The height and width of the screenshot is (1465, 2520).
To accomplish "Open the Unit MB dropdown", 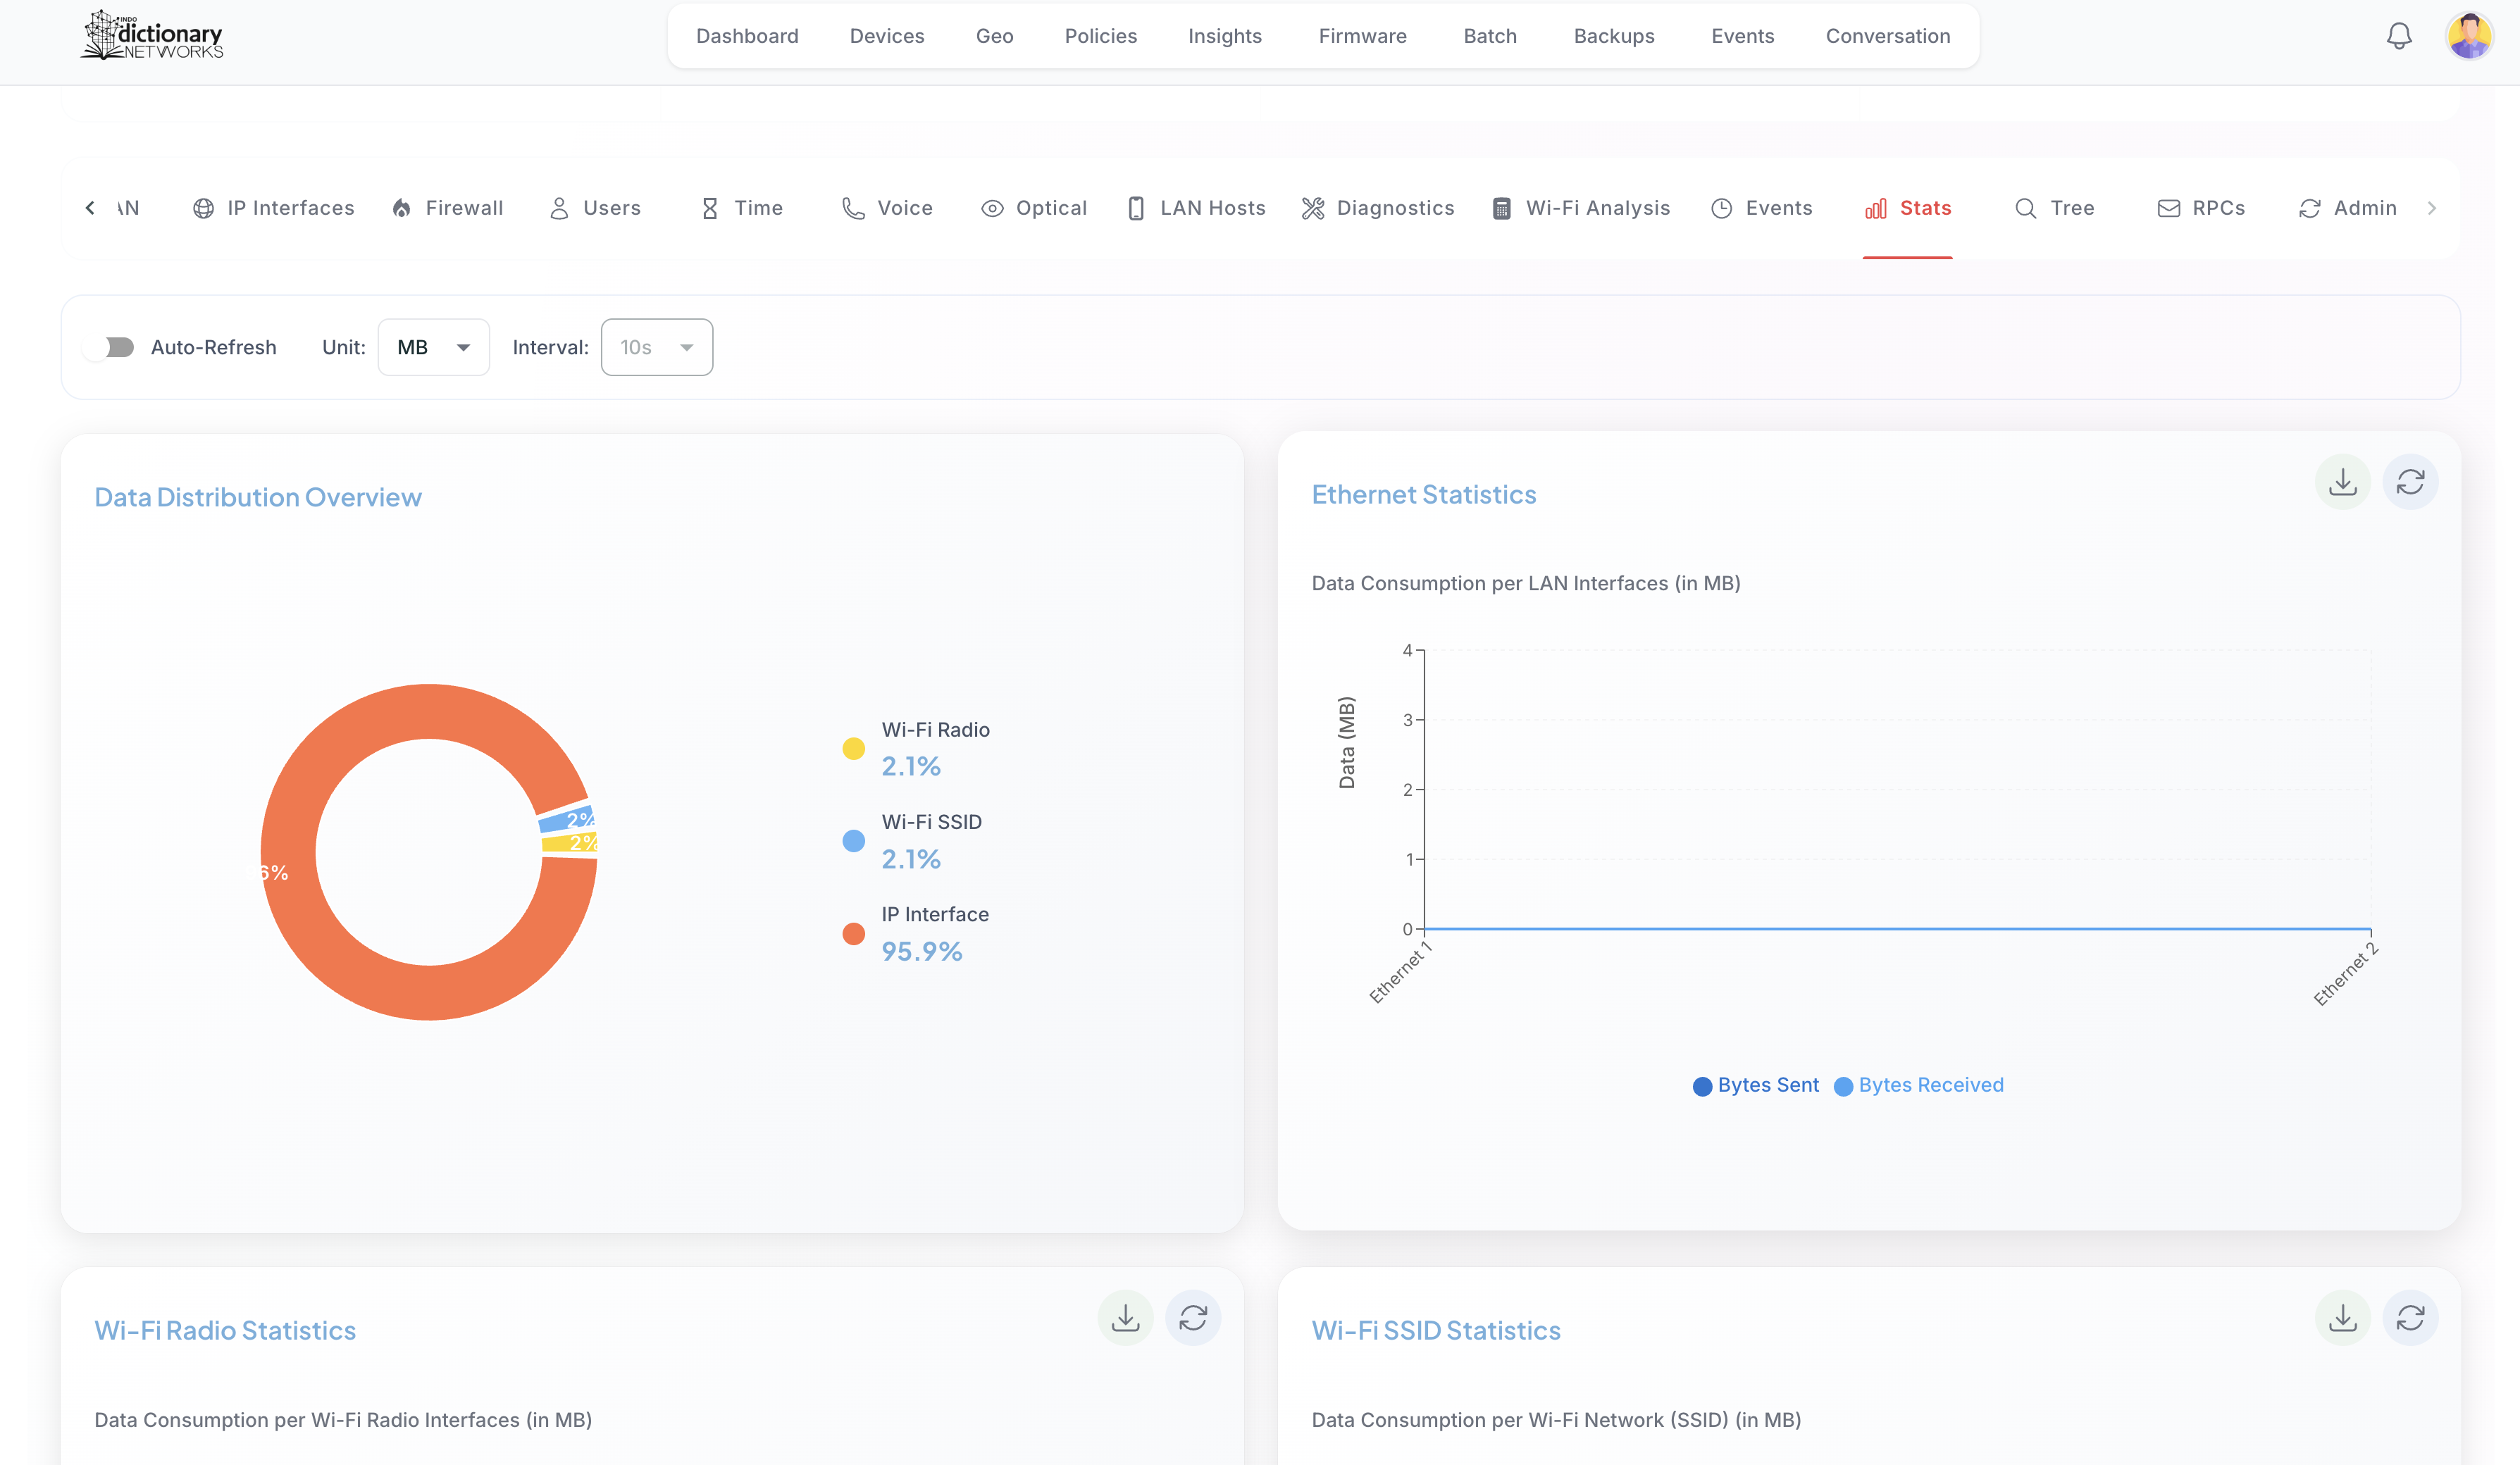I will pos(433,347).
